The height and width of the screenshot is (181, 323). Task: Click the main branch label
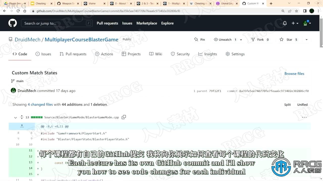tap(20, 81)
